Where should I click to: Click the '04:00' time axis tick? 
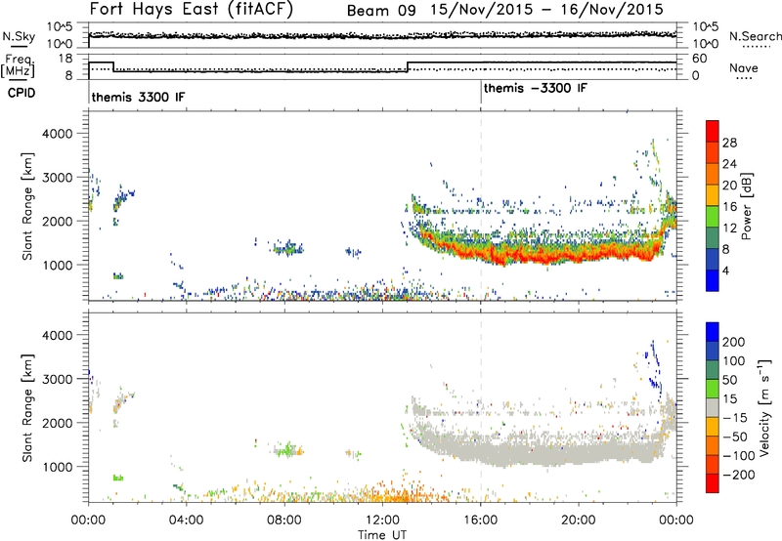(187, 520)
